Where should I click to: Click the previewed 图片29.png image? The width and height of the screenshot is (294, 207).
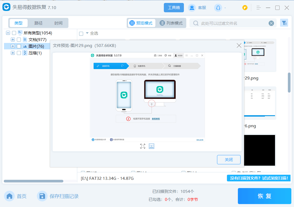pyautogui.click(x=147, y=98)
